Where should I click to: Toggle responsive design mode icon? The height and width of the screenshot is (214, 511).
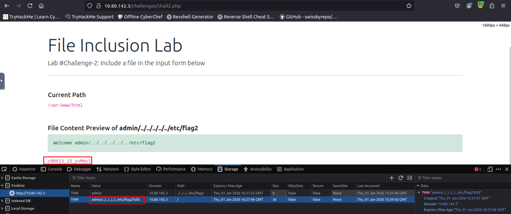click(x=490, y=169)
